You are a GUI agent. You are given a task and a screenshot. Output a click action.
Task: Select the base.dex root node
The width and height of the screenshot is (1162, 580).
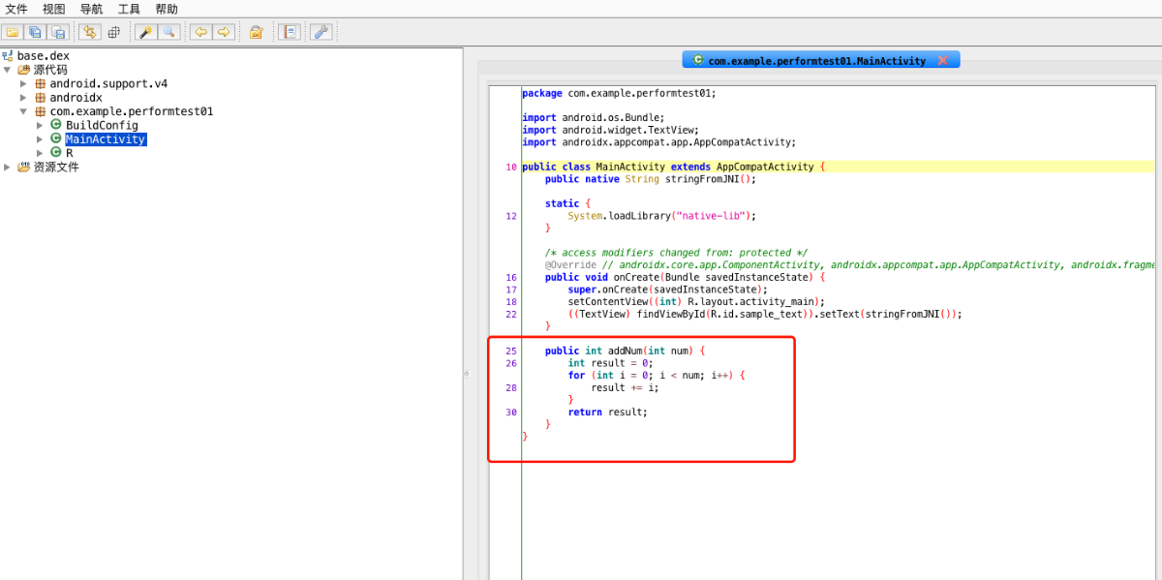click(x=43, y=56)
